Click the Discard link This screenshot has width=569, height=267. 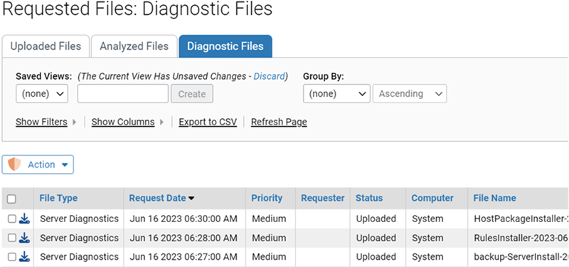coord(270,76)
